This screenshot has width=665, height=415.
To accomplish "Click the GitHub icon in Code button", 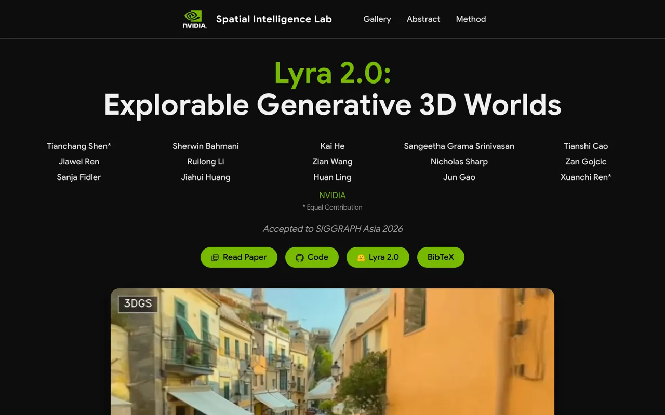I will 300,258.
